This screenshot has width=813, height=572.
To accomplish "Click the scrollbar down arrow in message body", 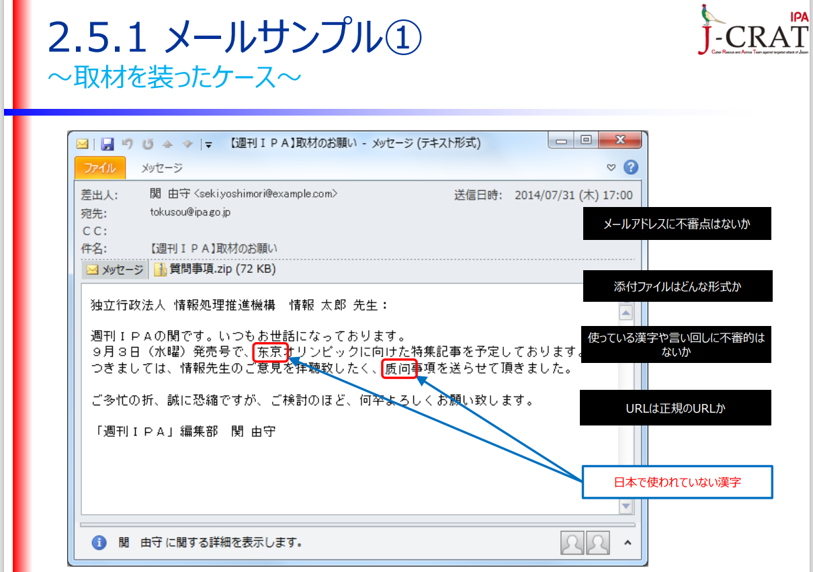I will pos(626,506).
